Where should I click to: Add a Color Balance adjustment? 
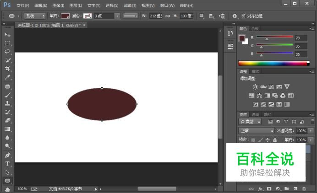(259, 96)
